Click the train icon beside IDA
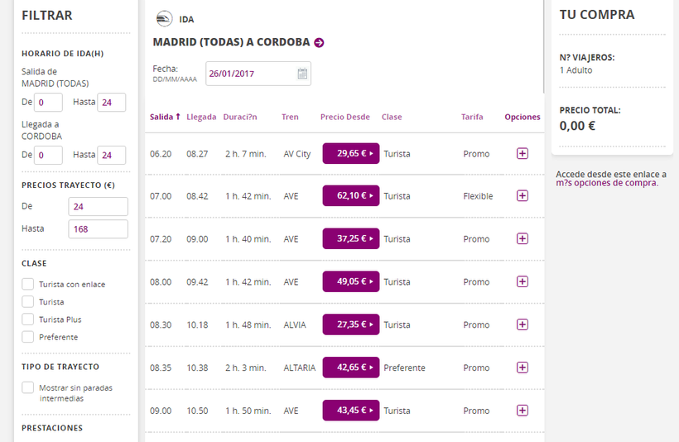 [164, 19]
